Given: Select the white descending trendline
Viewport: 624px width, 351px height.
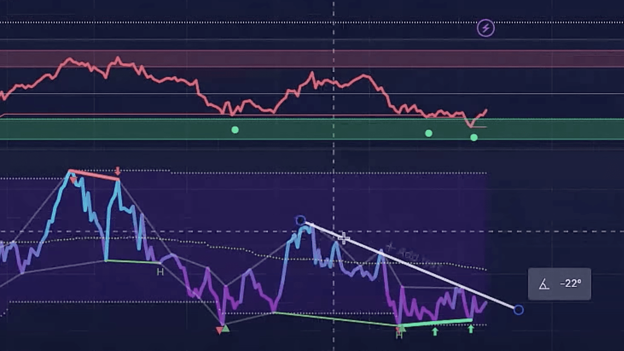Looking at the screenshot, I should point(409,265).
